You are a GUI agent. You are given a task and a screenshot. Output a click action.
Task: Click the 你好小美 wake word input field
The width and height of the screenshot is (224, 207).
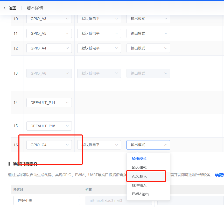tap(46, 200)
